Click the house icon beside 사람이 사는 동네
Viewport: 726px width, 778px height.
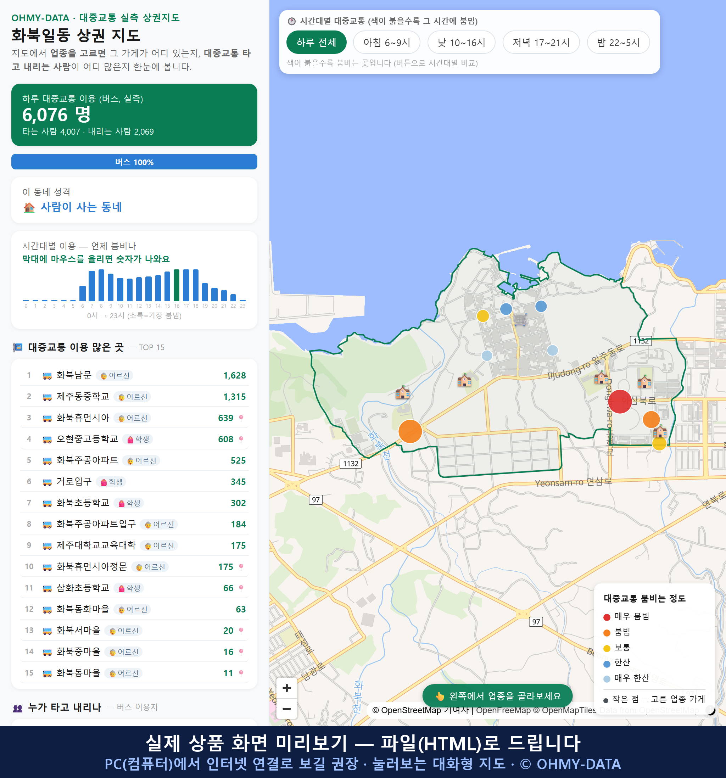(29, 207)
